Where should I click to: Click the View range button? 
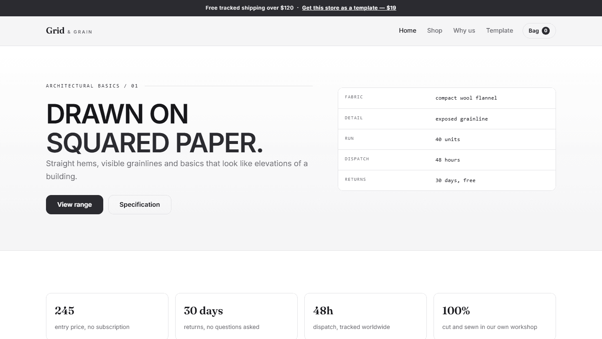point(74,205)
